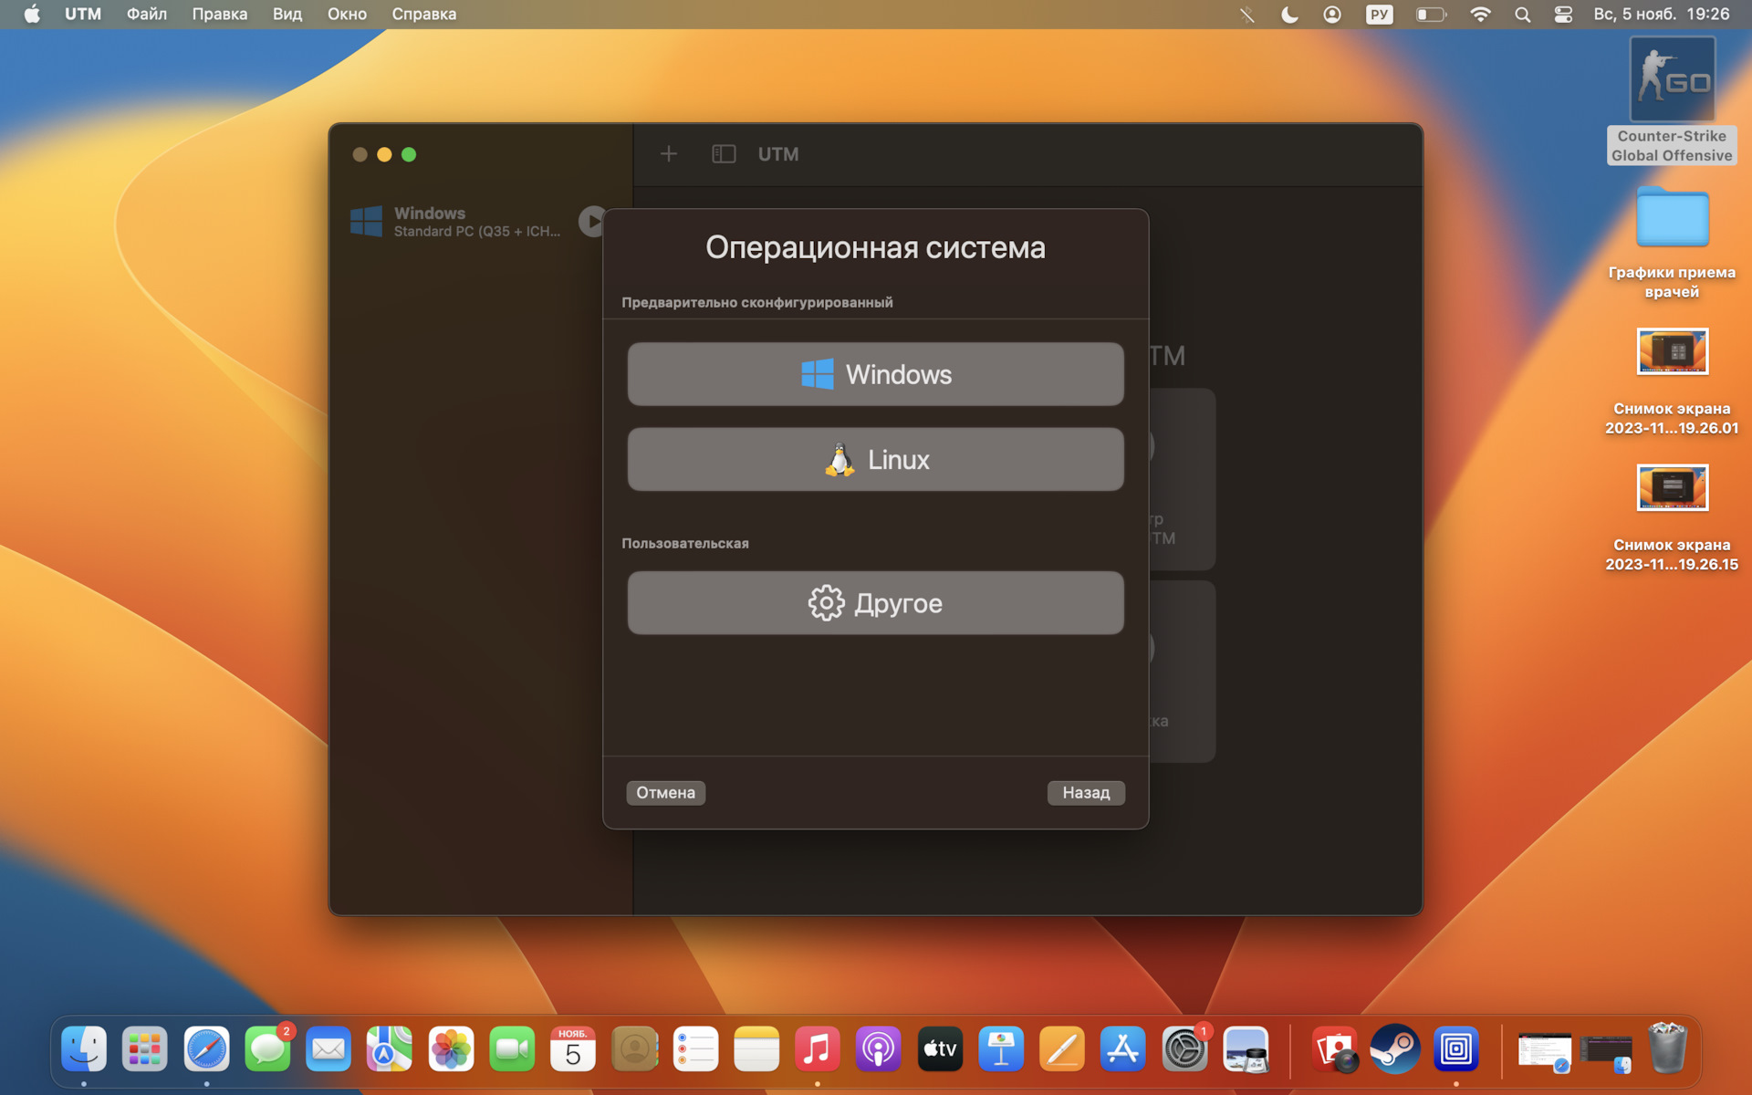Open the Вид menu
The height and width of the screenshot is (1095, 1752).
coord(287,15)
